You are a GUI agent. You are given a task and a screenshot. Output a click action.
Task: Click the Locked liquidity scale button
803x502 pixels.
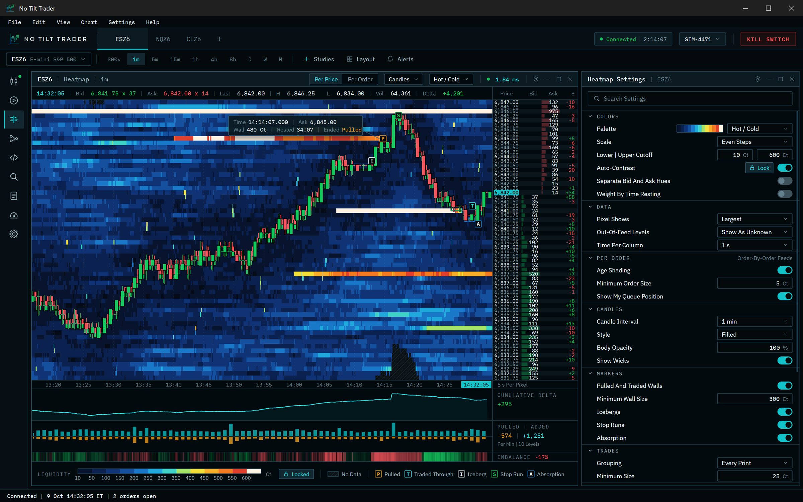coord(296,474)
